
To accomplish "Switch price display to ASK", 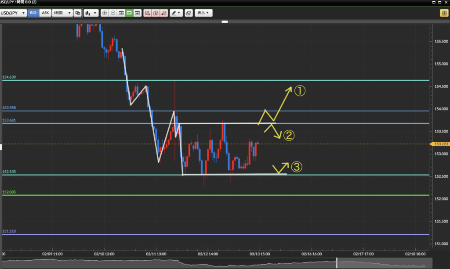I will 45,13.
